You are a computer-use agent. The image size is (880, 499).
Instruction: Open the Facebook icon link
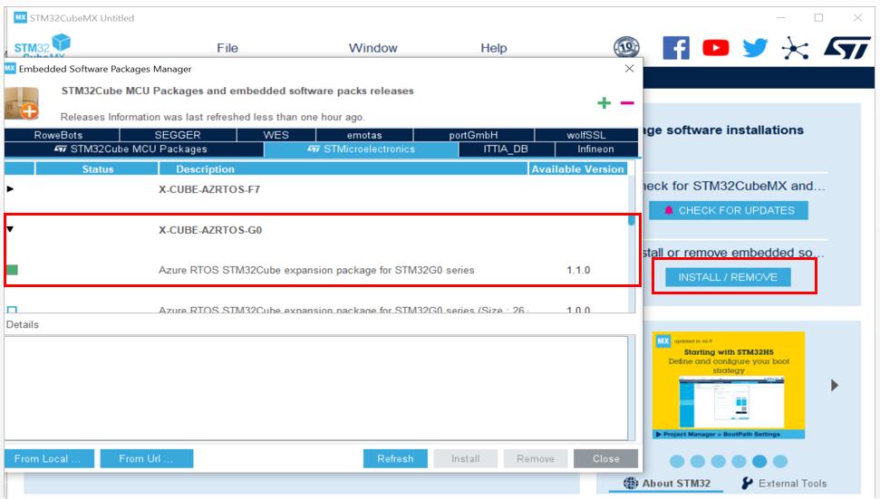pyautogui.click(x=676, y=48)
